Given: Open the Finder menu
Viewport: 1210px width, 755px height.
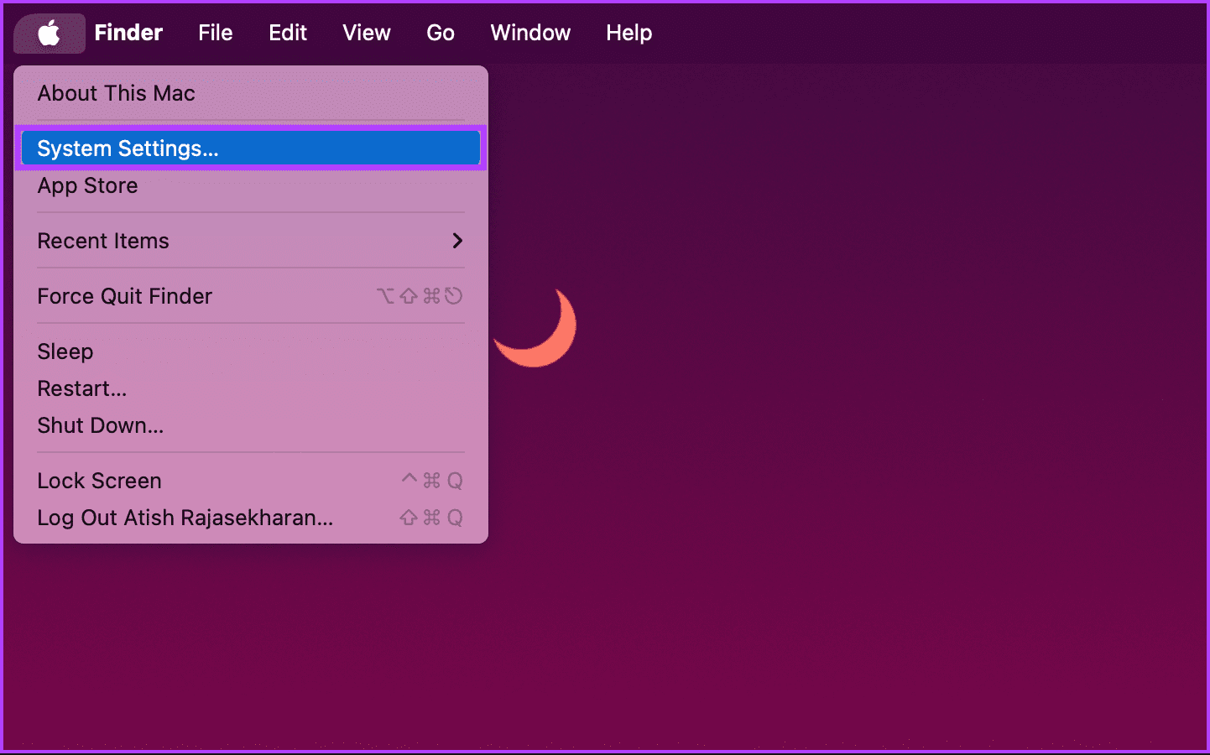Looking at the screenshot, I should coord(128,33).
